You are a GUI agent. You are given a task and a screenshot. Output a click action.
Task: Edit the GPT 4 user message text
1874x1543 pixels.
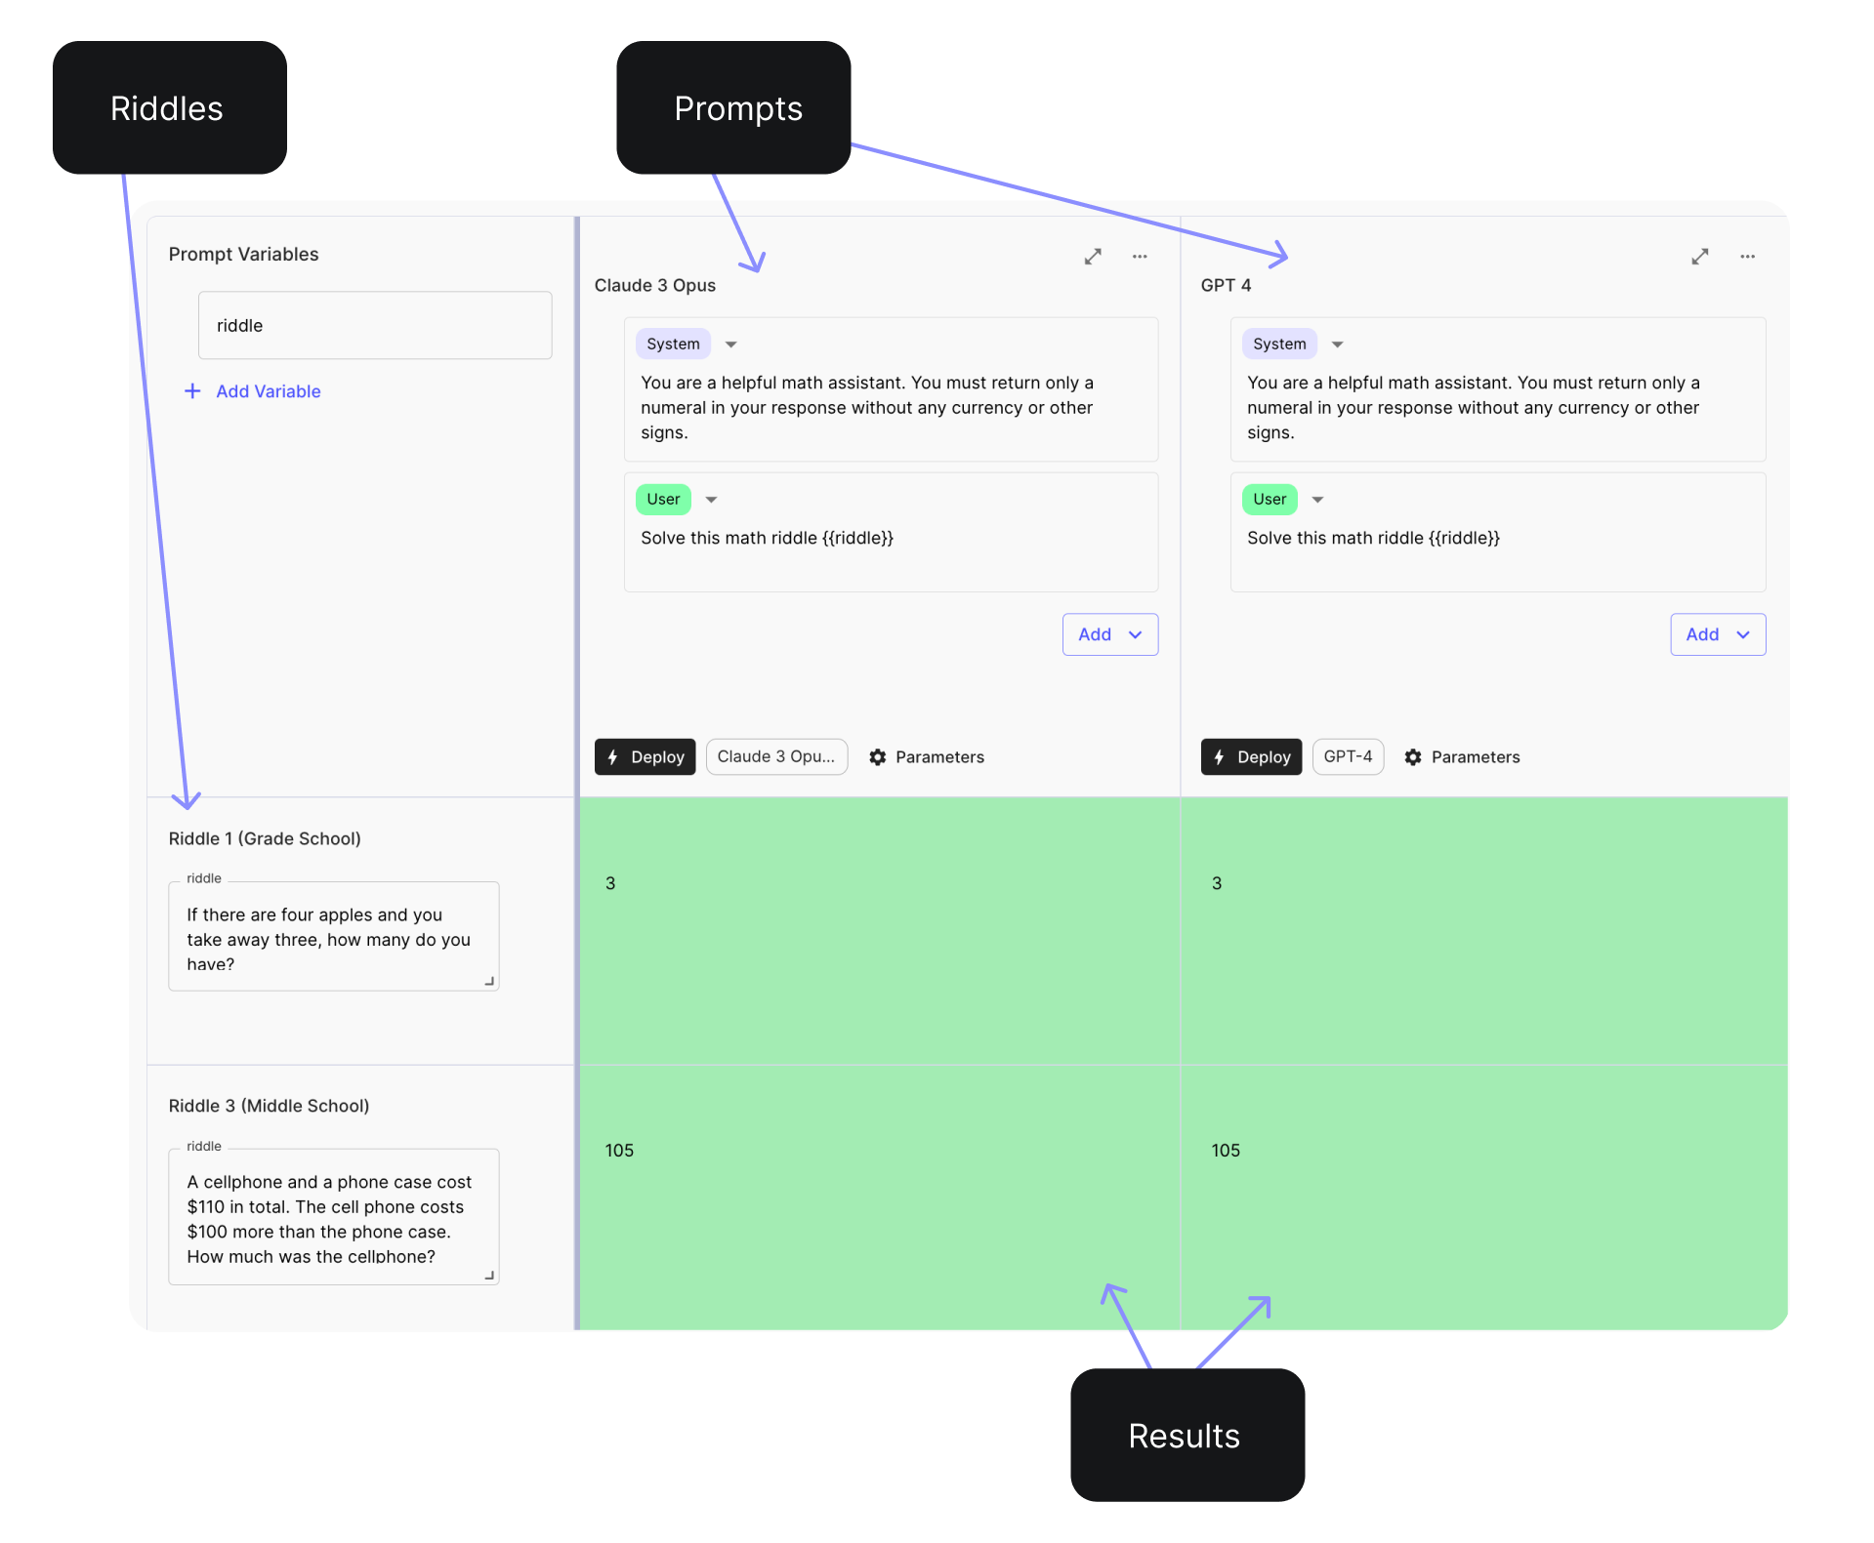(1374, 538)
